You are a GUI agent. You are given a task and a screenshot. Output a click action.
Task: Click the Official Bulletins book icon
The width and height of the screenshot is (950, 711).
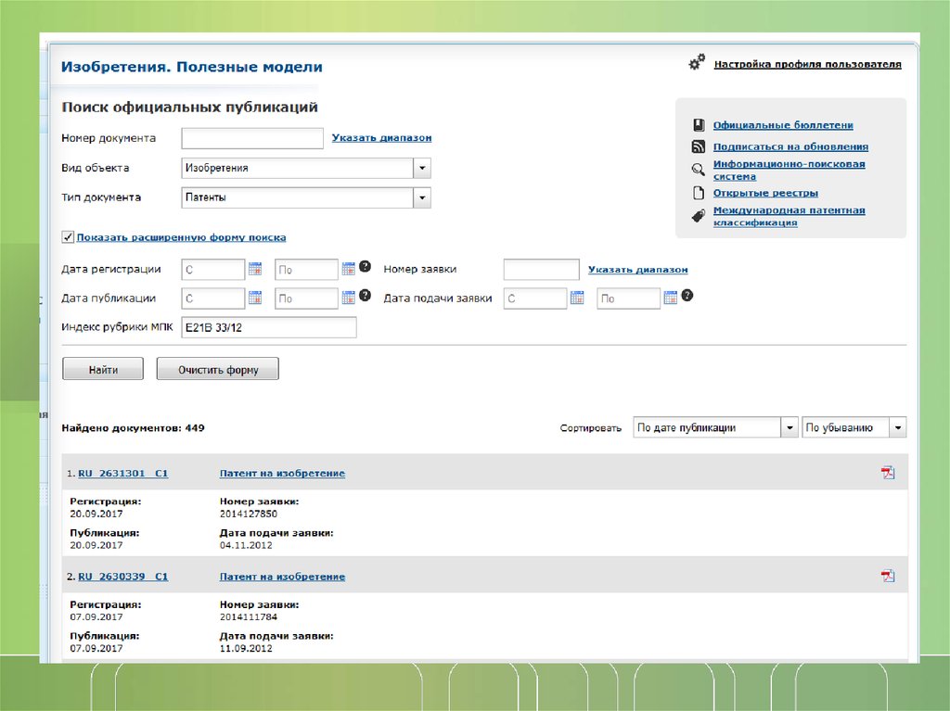point(698,125)
